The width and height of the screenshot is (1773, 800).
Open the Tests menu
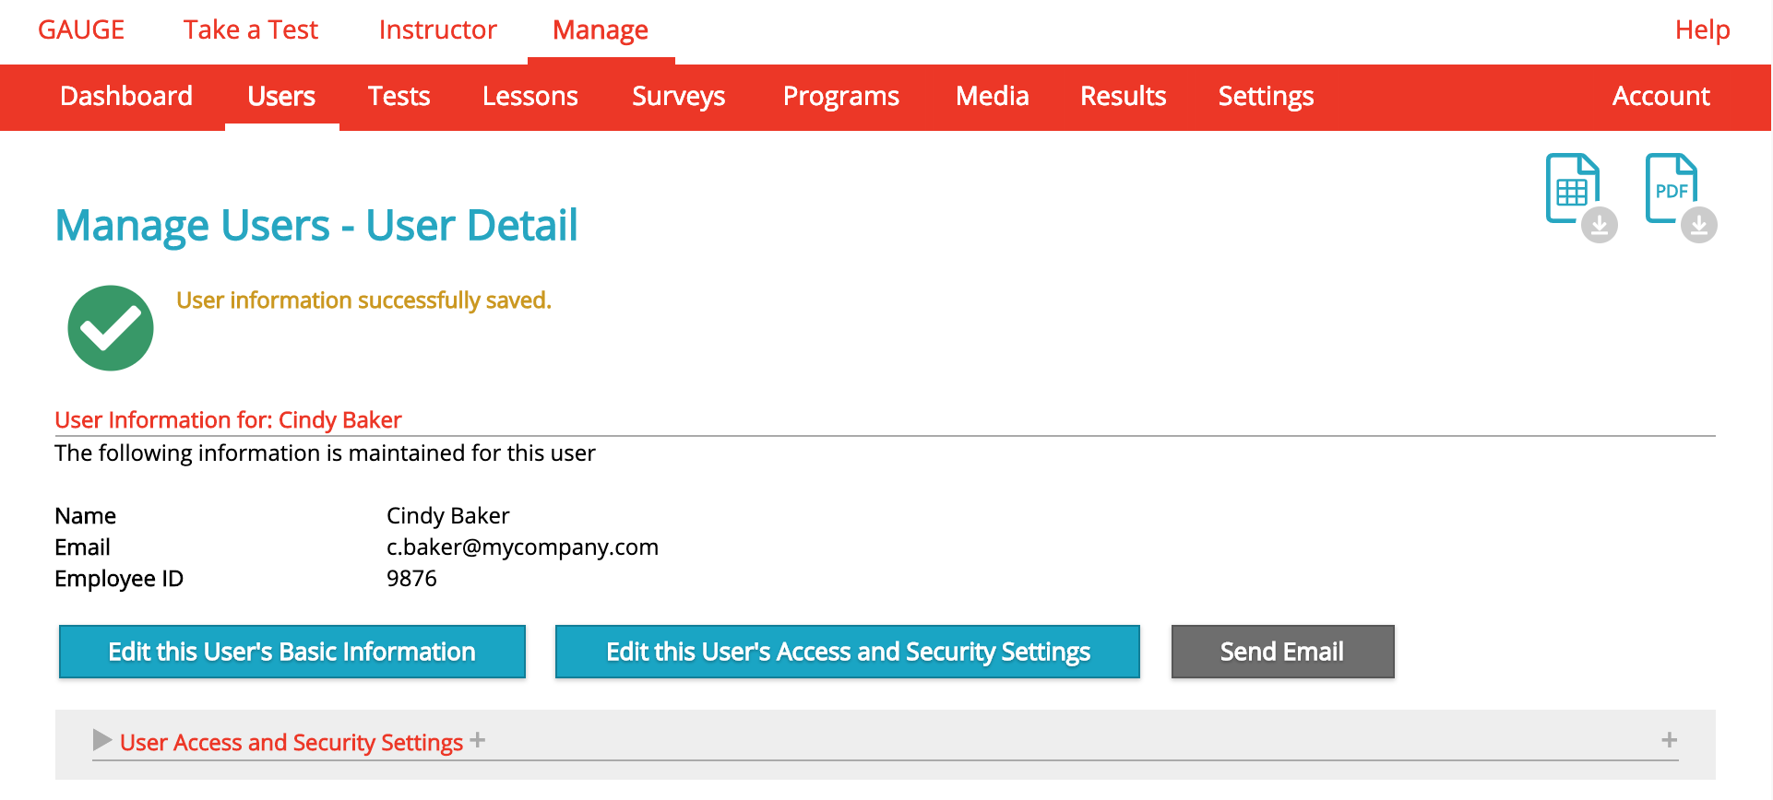[x=399, y=97]
